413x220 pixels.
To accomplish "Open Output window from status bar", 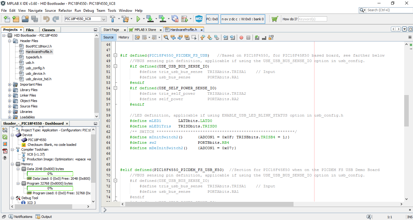I will (44, 217).
